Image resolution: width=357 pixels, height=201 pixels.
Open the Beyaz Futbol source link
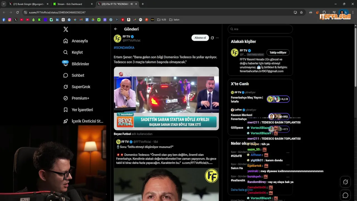tap(122, 134)
